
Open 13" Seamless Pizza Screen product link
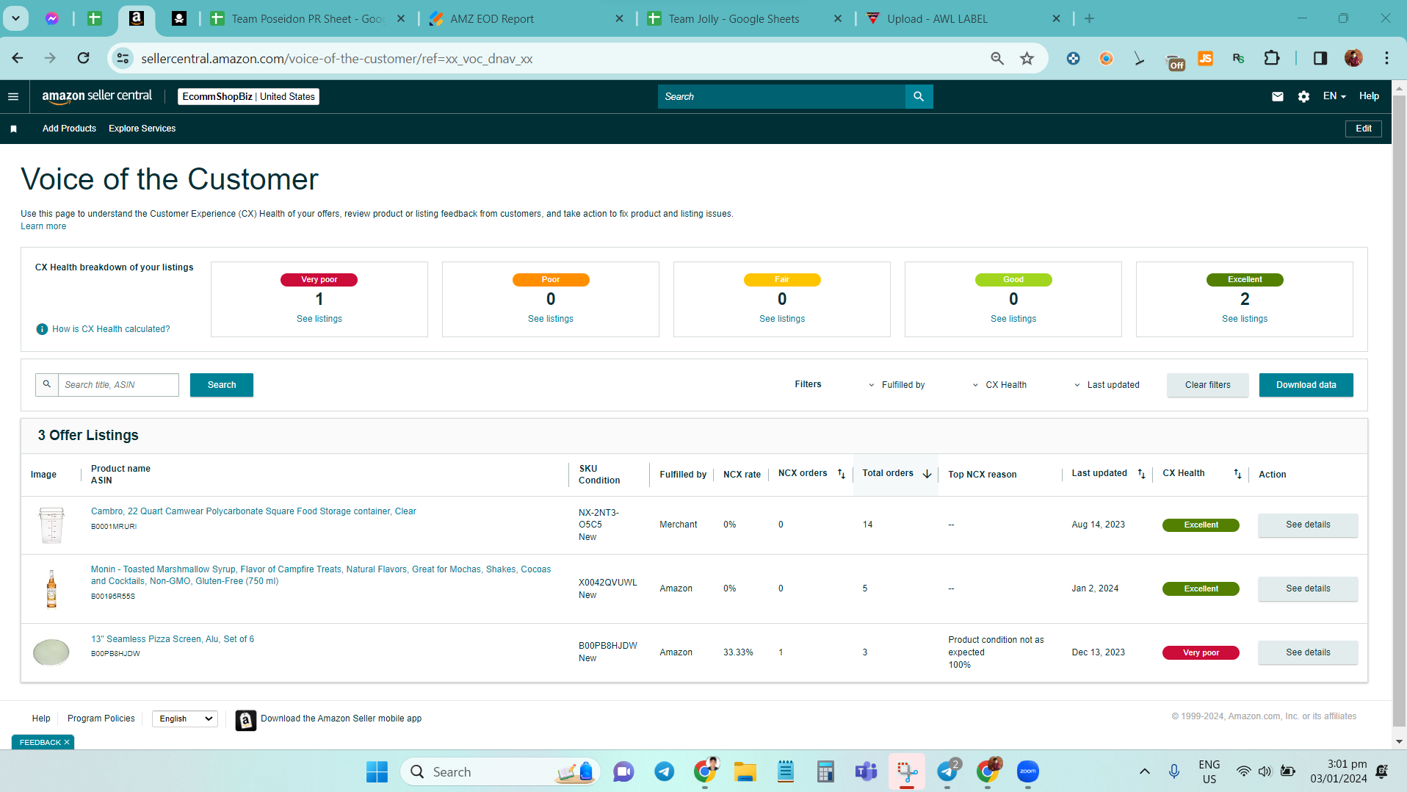click(173, 639)
